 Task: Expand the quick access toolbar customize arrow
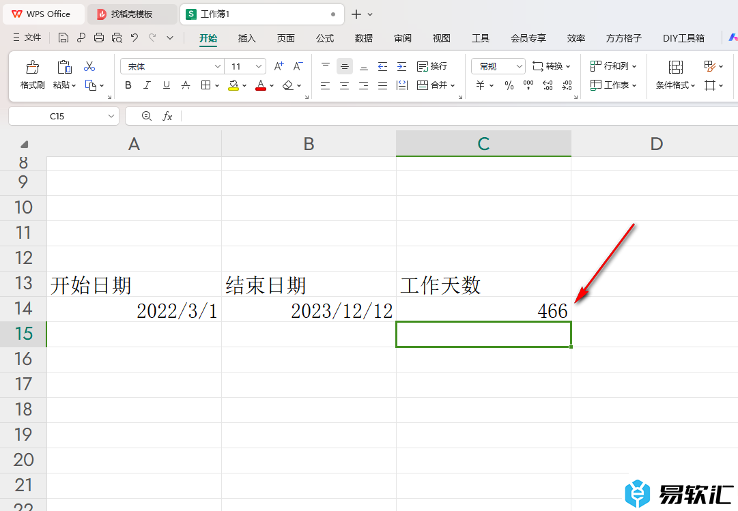point(170,38)
